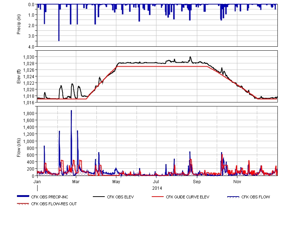
Task: Click the Elev (ft) axis title
Action: 19,76
